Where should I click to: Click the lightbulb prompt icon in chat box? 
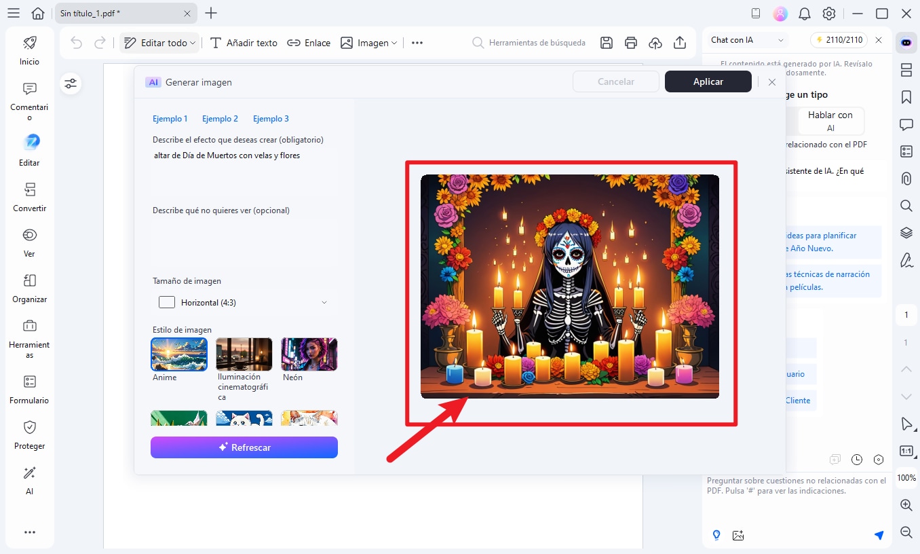point(716,535)
